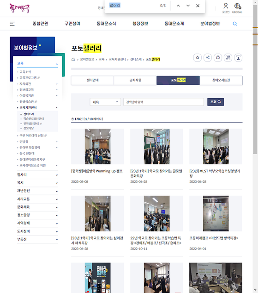The height and width of the screenshot is (293, 258).
Task: Open 구민 아카데미 신청 sidebar link
Action: pyautogui.click(x=33, y=136)
